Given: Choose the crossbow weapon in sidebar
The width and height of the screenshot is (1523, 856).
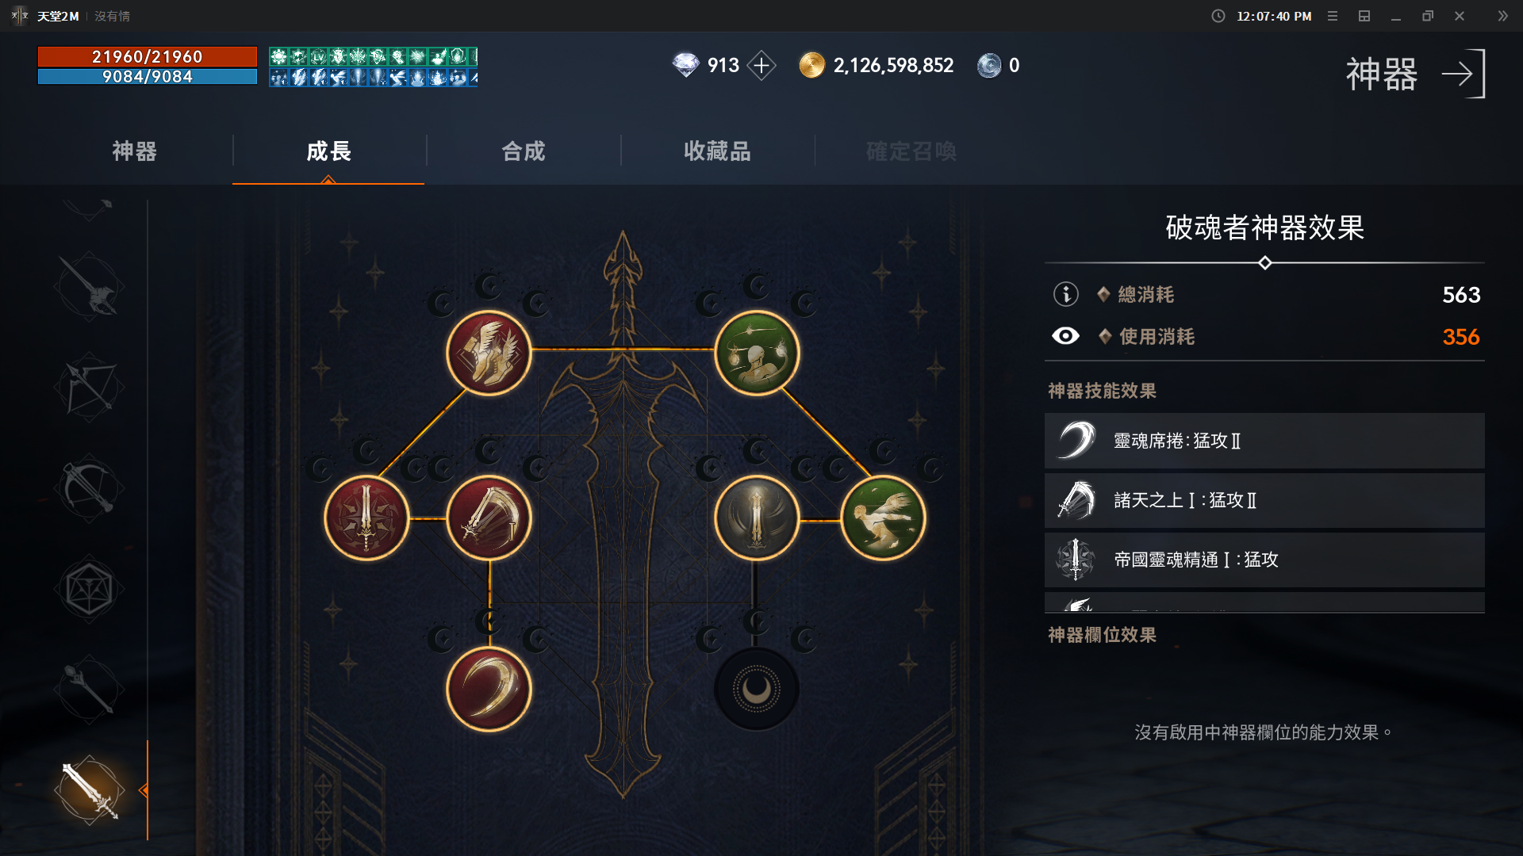Looking at the screenshot, I should (x=89, y=487).
